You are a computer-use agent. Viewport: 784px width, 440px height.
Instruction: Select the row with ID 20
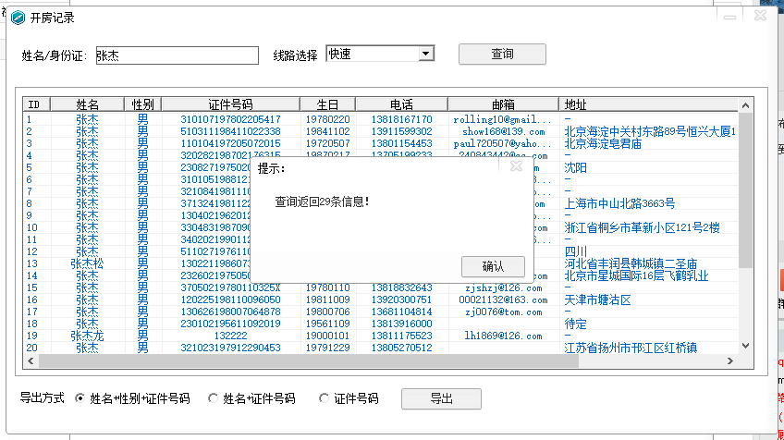(x=381, y=348)
